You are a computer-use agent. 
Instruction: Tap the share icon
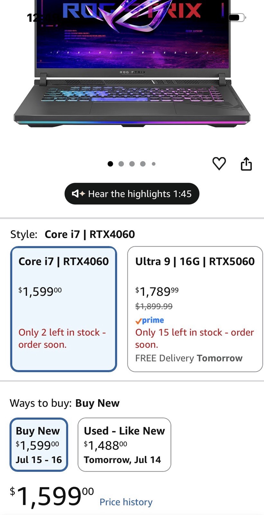[246, 164]
